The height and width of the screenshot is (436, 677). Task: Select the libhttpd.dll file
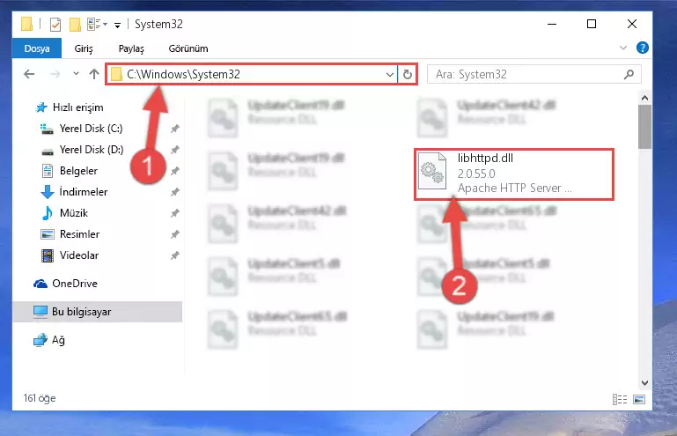[514, 174]
